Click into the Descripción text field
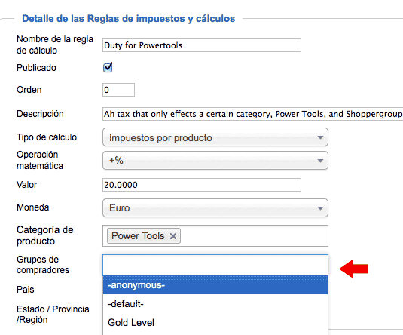 point(252,114)
